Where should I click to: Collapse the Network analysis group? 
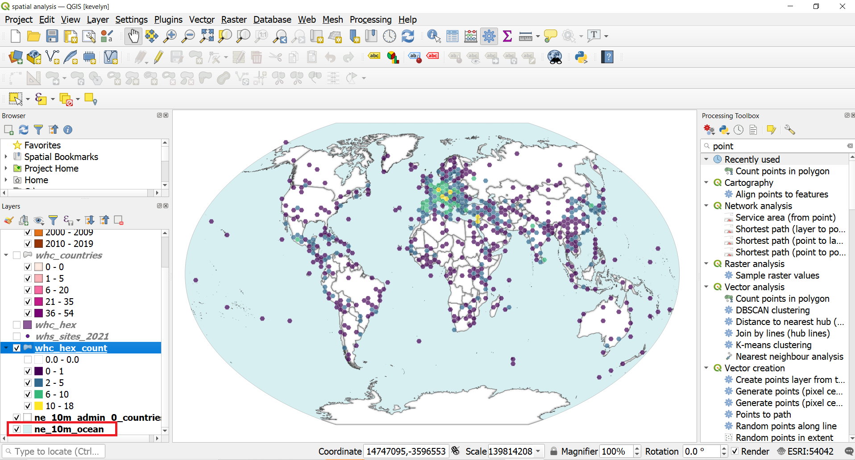click(x=706, y=205)
